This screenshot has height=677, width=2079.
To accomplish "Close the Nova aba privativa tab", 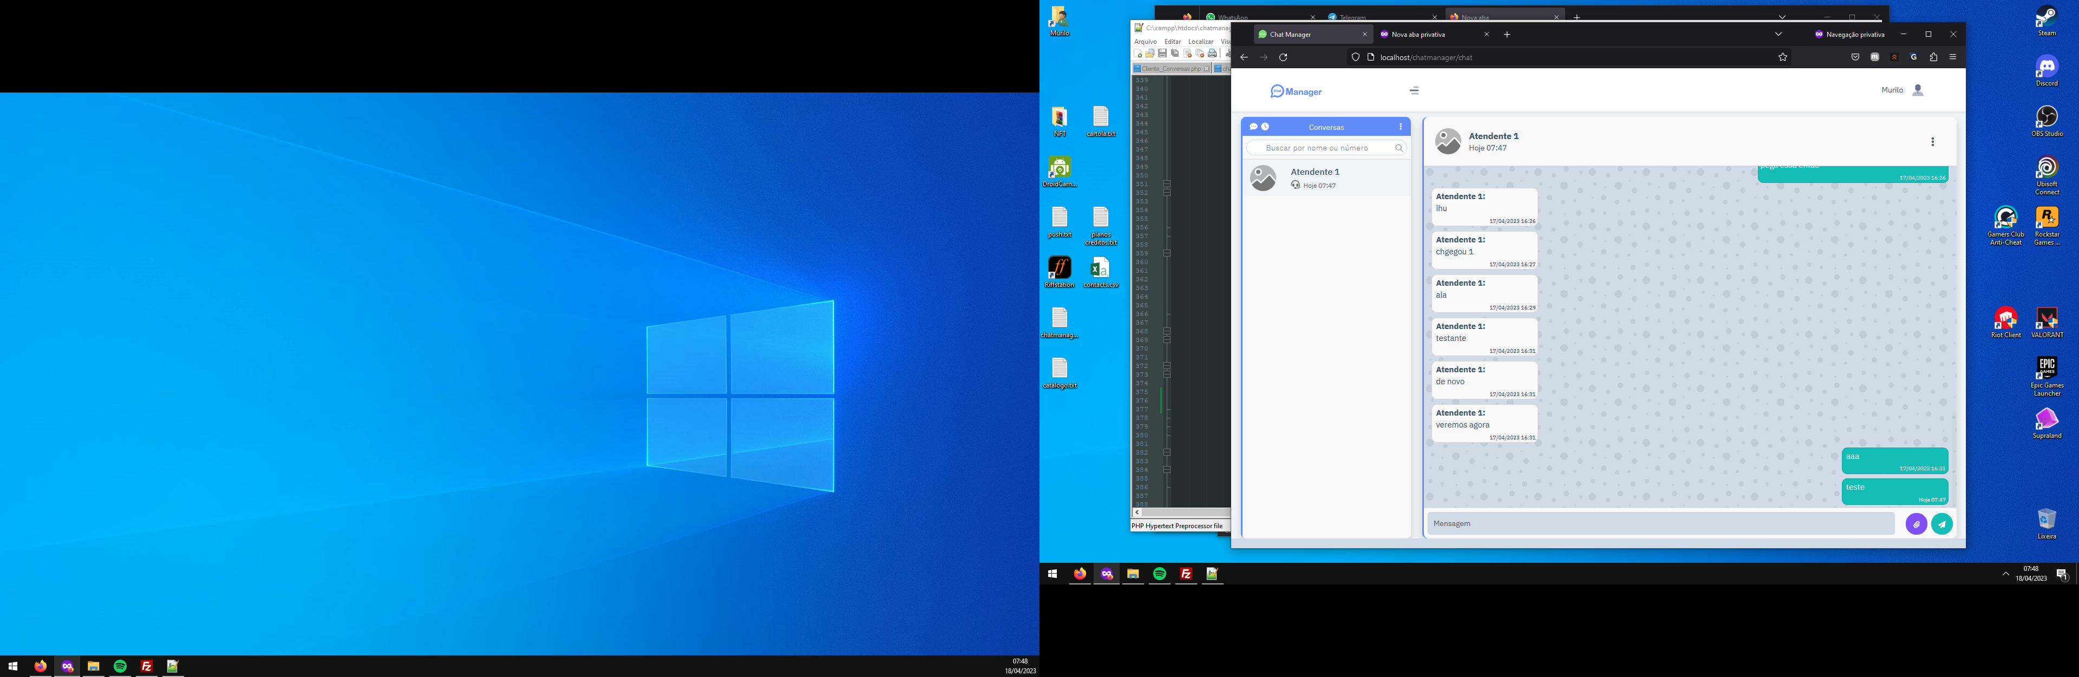I will pos(1487,34).
